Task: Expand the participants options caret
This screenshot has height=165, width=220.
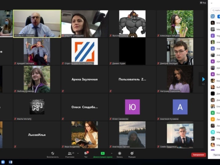Action: [x=78, y=153]
